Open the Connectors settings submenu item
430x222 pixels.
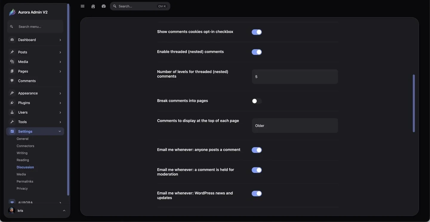(25, 146)
